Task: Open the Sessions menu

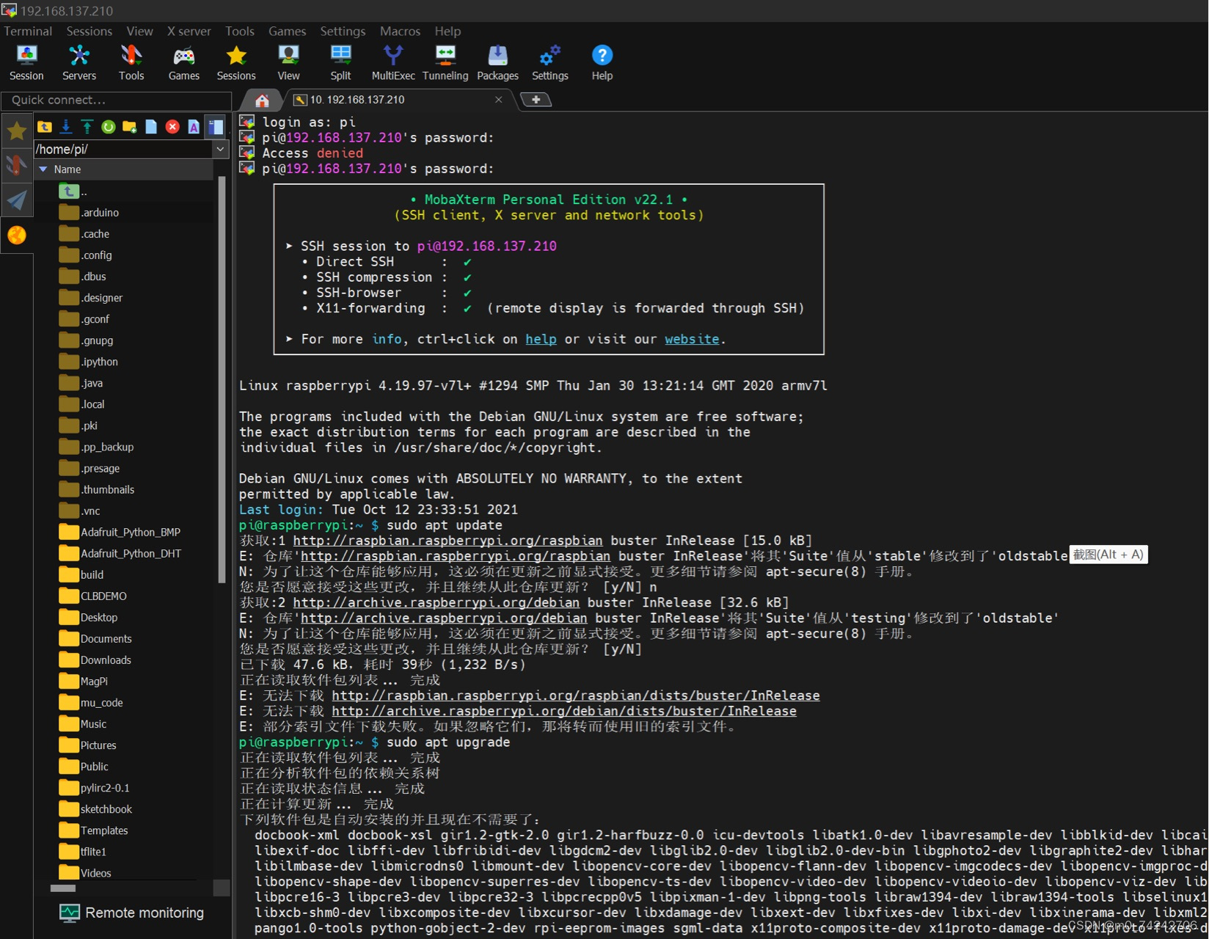Action: pyautogui.click(x=90, y=31)
